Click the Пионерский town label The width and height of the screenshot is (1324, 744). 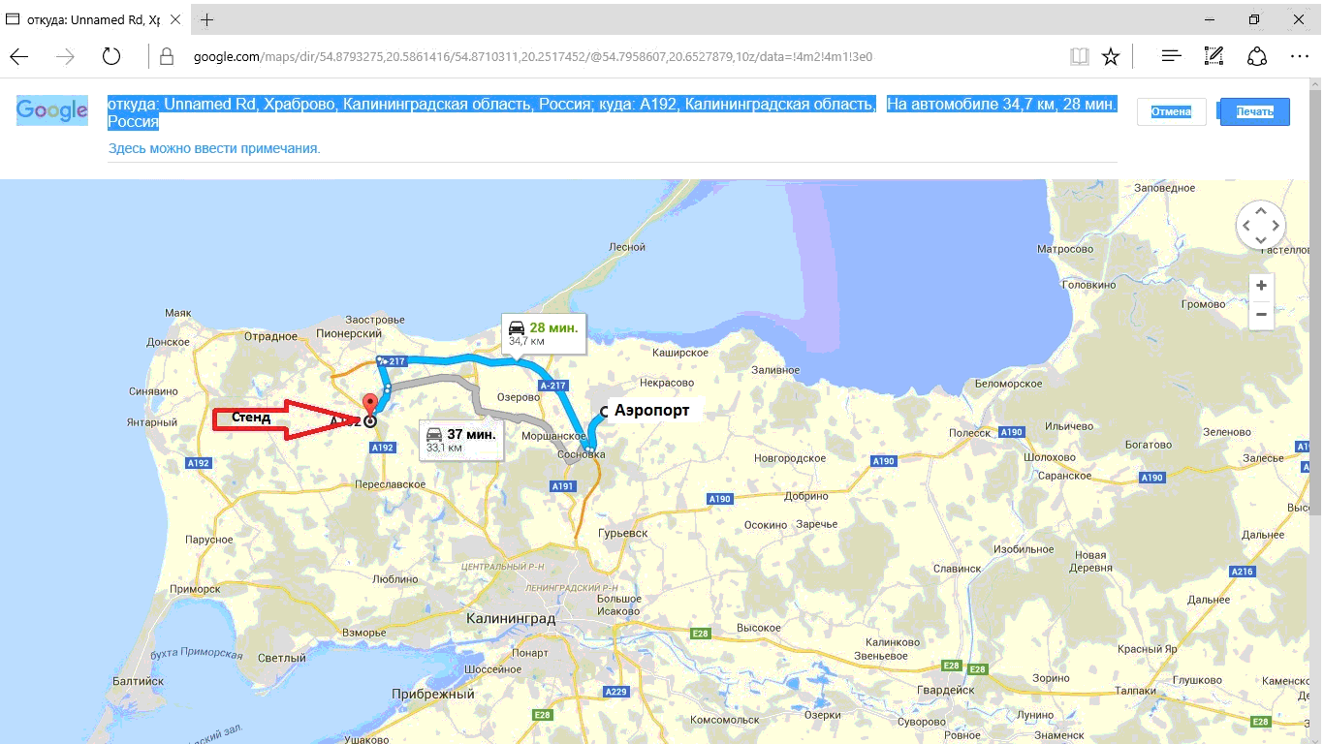351,333
